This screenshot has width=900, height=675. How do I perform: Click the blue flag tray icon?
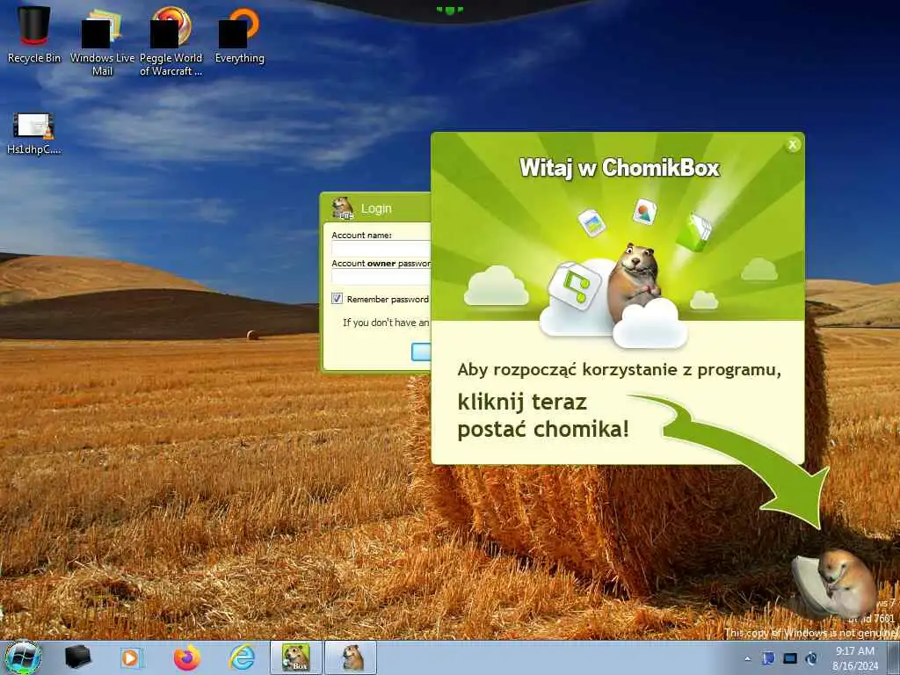coord(768,658)
